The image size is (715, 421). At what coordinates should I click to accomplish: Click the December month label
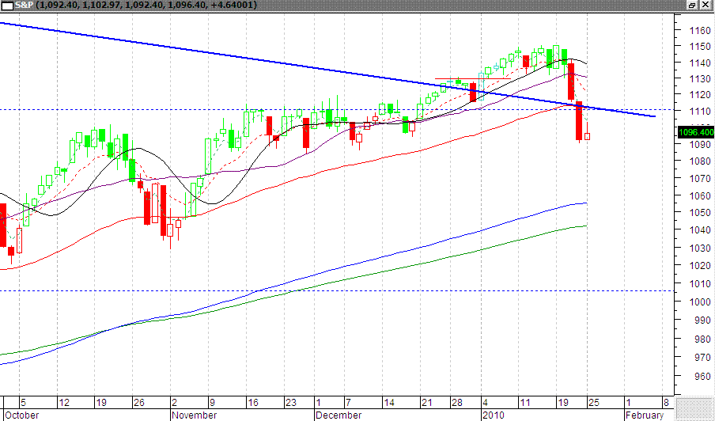[339, 415]
